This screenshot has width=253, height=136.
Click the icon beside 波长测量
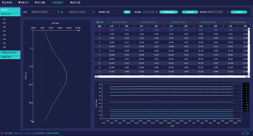[x=36, y=3]
